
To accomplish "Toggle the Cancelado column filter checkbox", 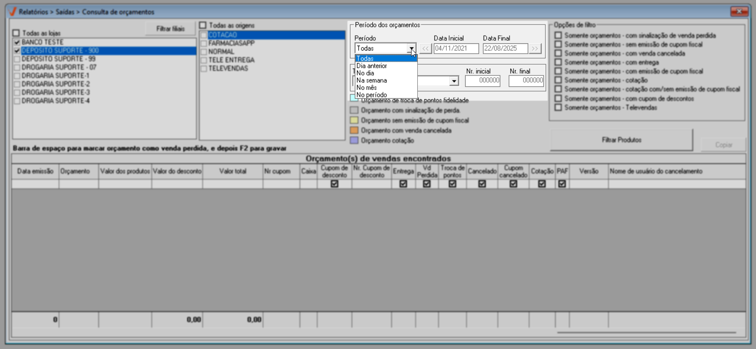I will coord(482,184).
